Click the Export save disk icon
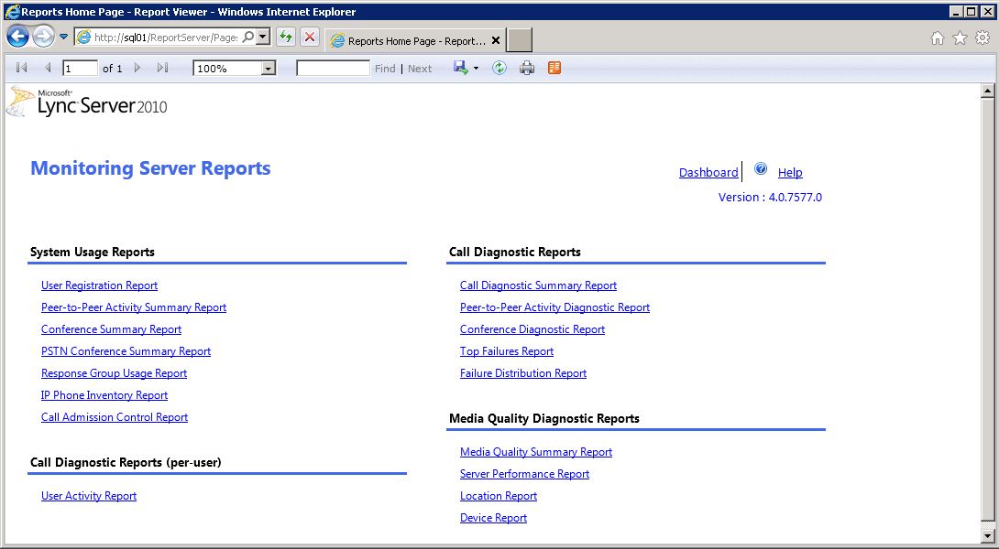 pos(461,68)
